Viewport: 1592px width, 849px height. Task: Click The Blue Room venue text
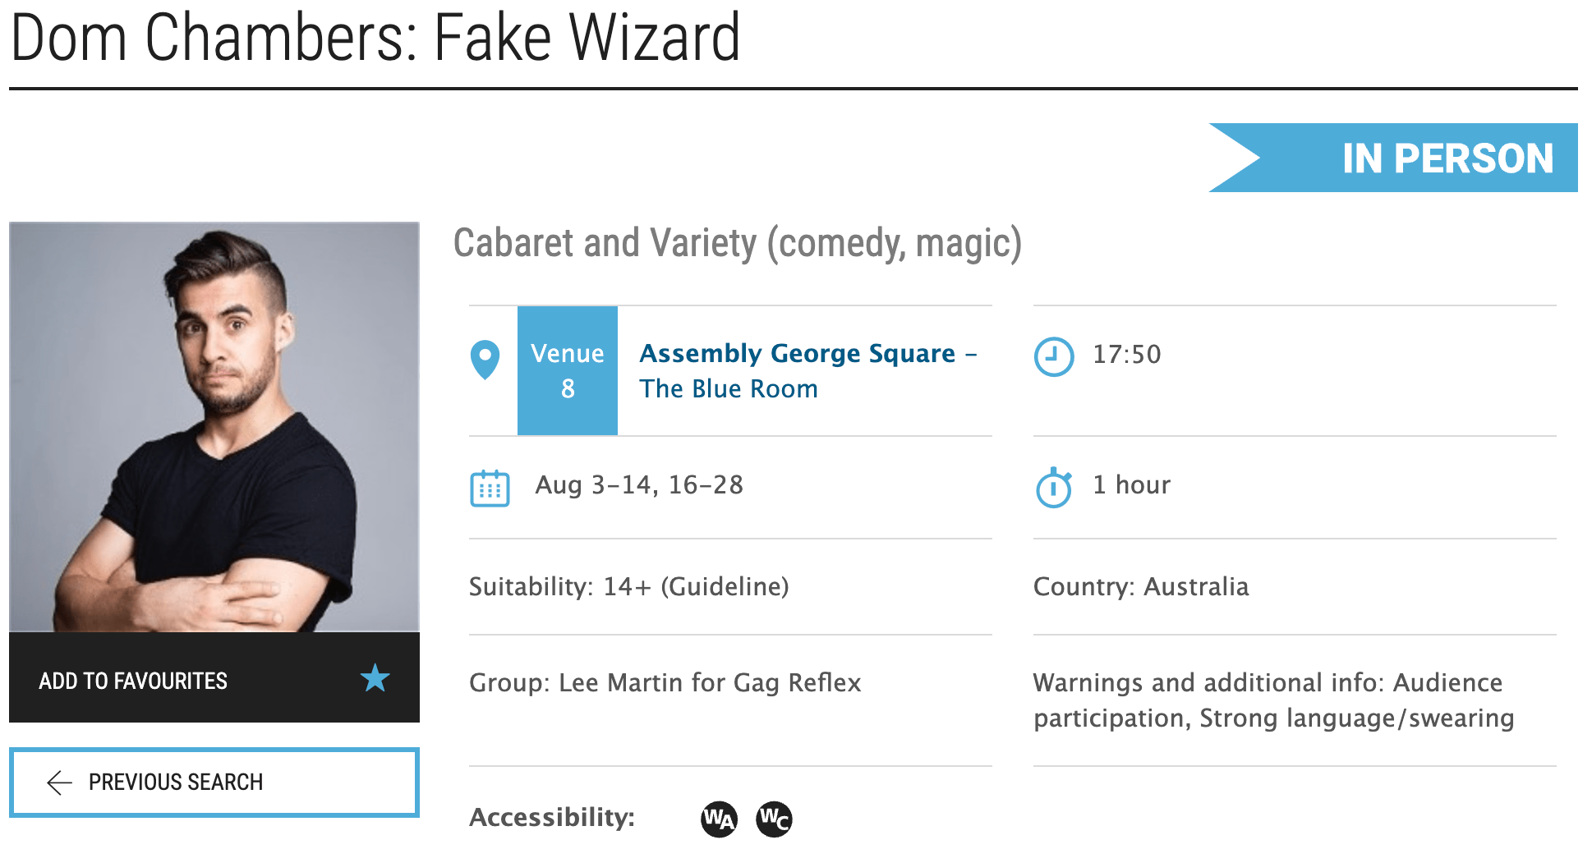(729, 388)
